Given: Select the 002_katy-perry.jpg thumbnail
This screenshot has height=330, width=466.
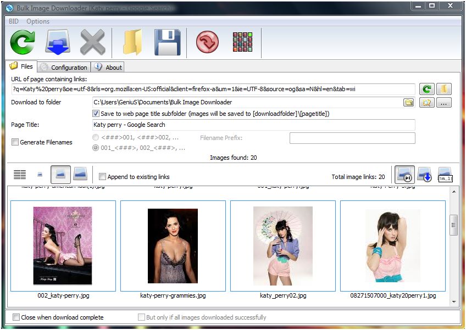Looking at the screenshot, I should [63, 246].
